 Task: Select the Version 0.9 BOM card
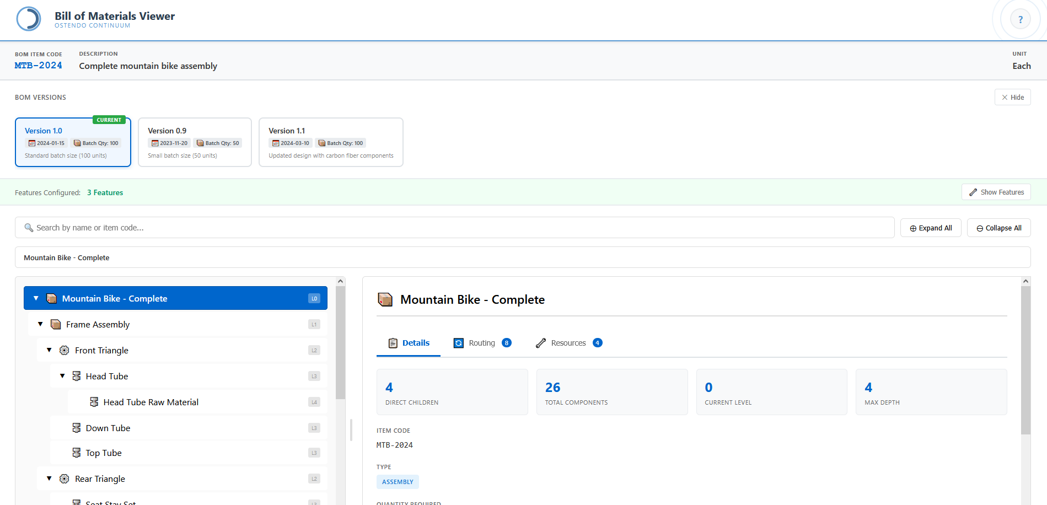pos(195,142)
